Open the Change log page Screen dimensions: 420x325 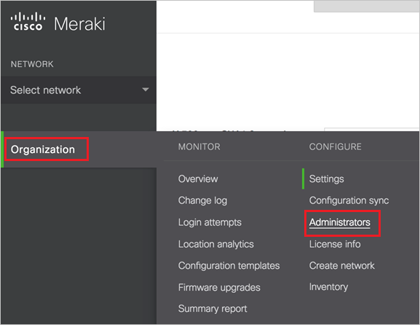tap(202, 200)
